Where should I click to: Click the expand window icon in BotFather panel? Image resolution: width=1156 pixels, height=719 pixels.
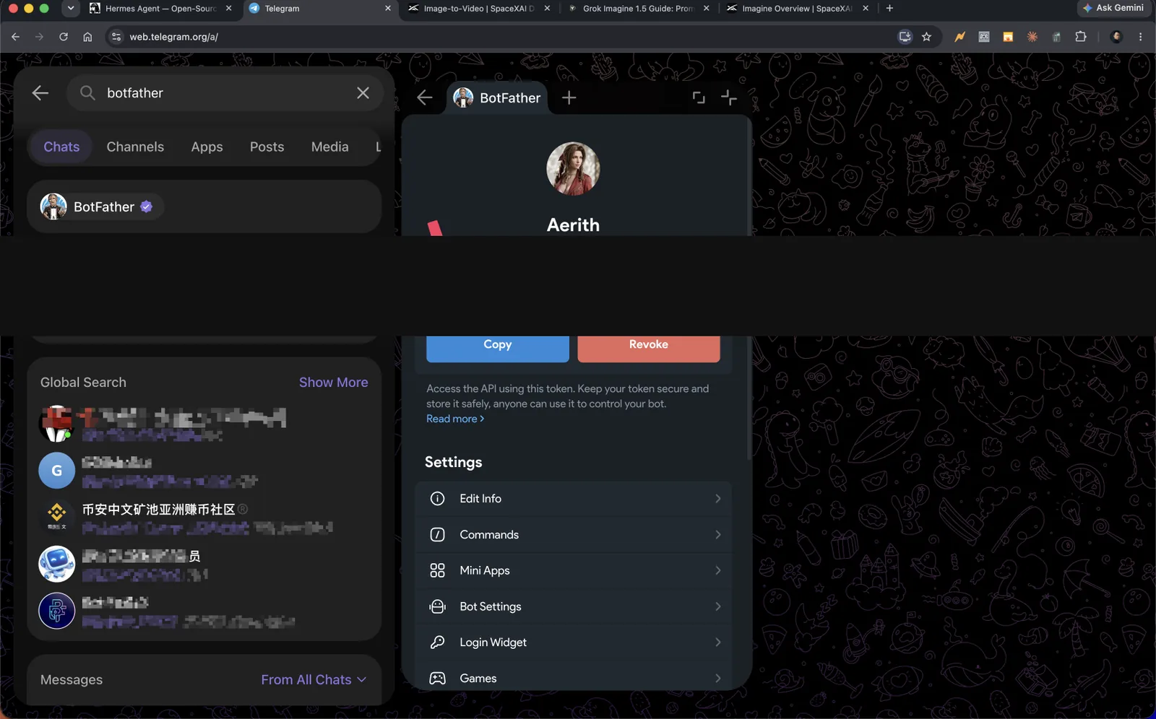699,97
